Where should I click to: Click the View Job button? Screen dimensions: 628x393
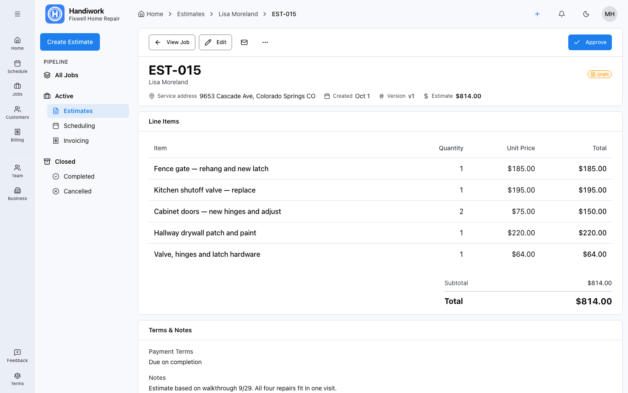pyautogui.click(x=172, y=42)
